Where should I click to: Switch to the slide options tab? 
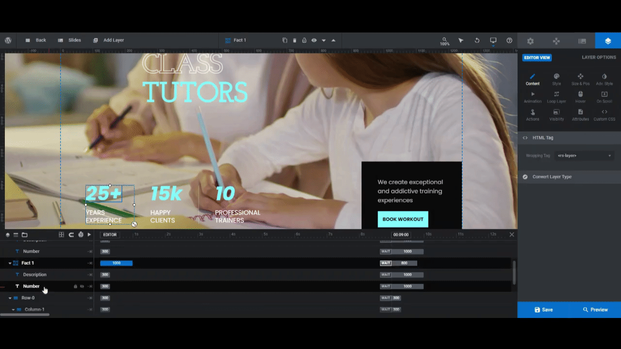pyautogui.click(x=582, y=41)
